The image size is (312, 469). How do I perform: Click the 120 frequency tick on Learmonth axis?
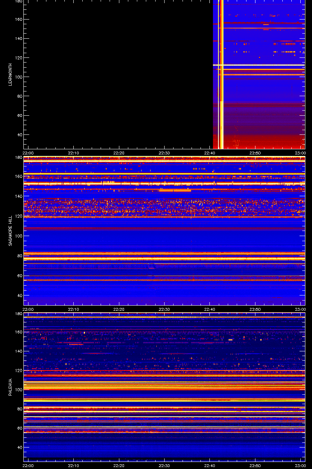pos(19,58)
